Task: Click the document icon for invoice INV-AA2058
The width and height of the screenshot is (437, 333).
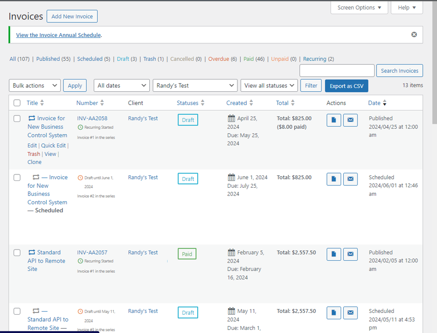Action: [334, 120]
